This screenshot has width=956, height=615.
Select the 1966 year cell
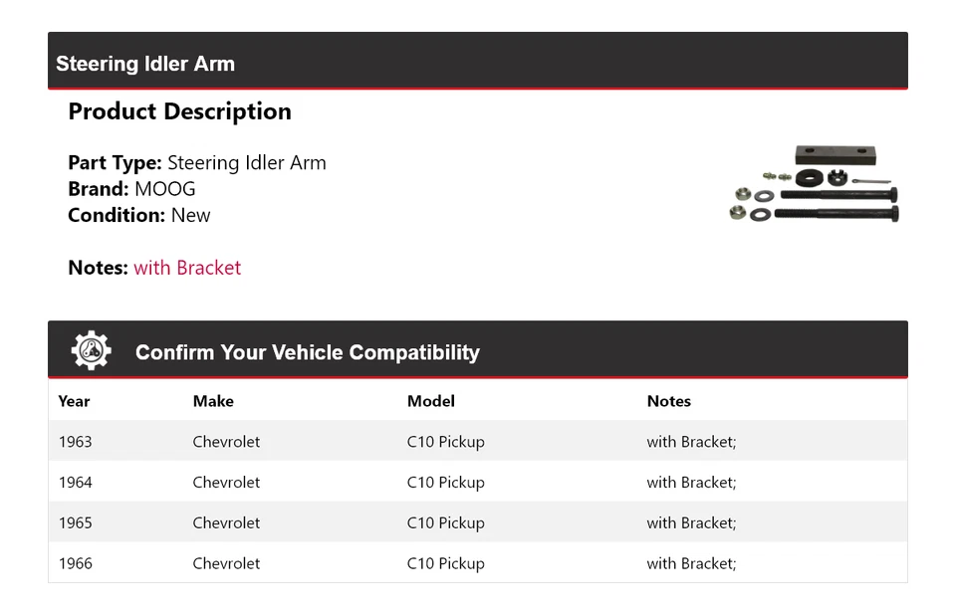[75, 563]
